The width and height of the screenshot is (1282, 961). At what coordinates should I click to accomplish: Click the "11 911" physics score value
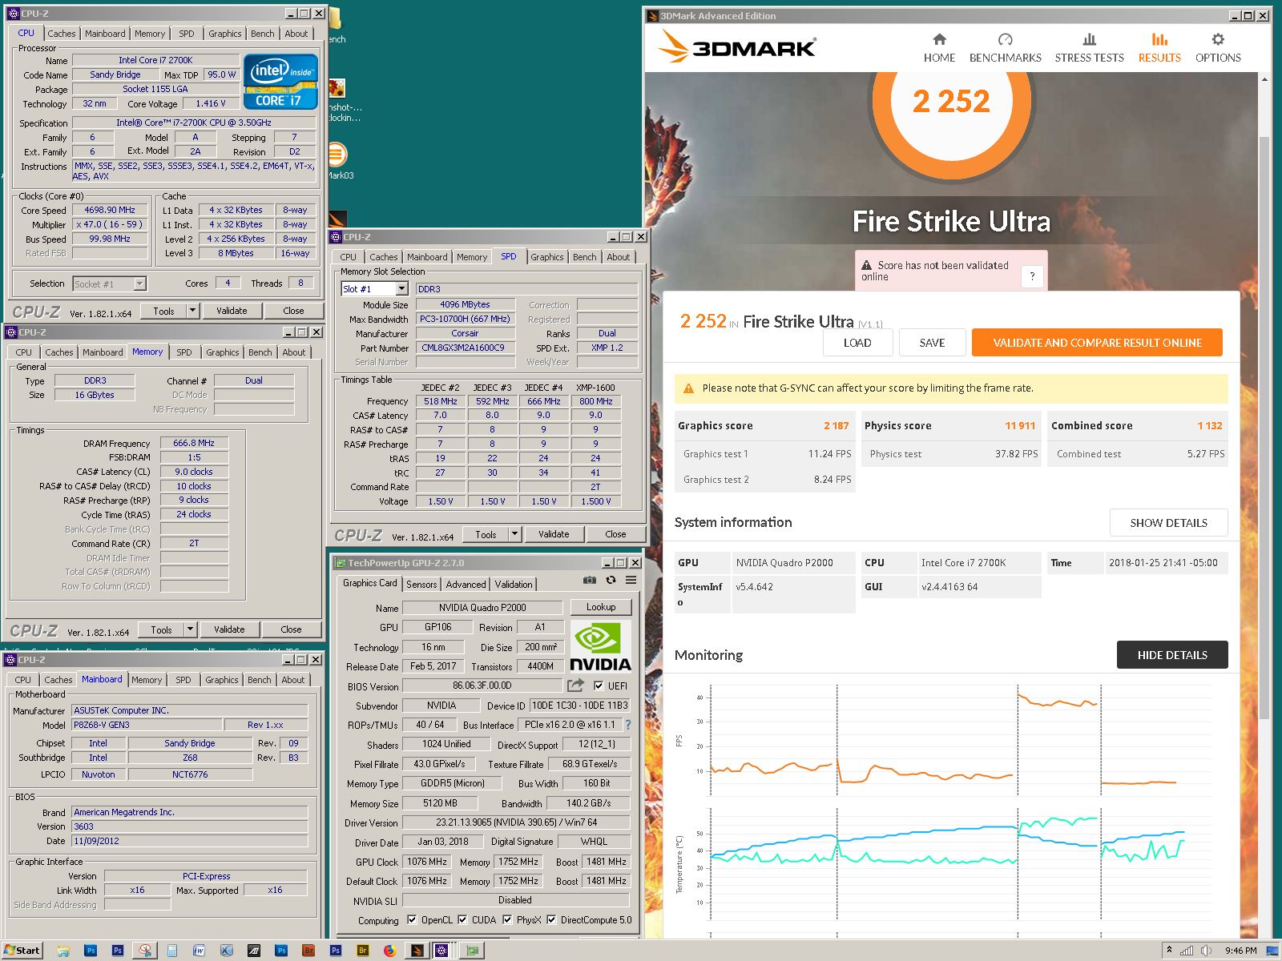pos(1020,425)
